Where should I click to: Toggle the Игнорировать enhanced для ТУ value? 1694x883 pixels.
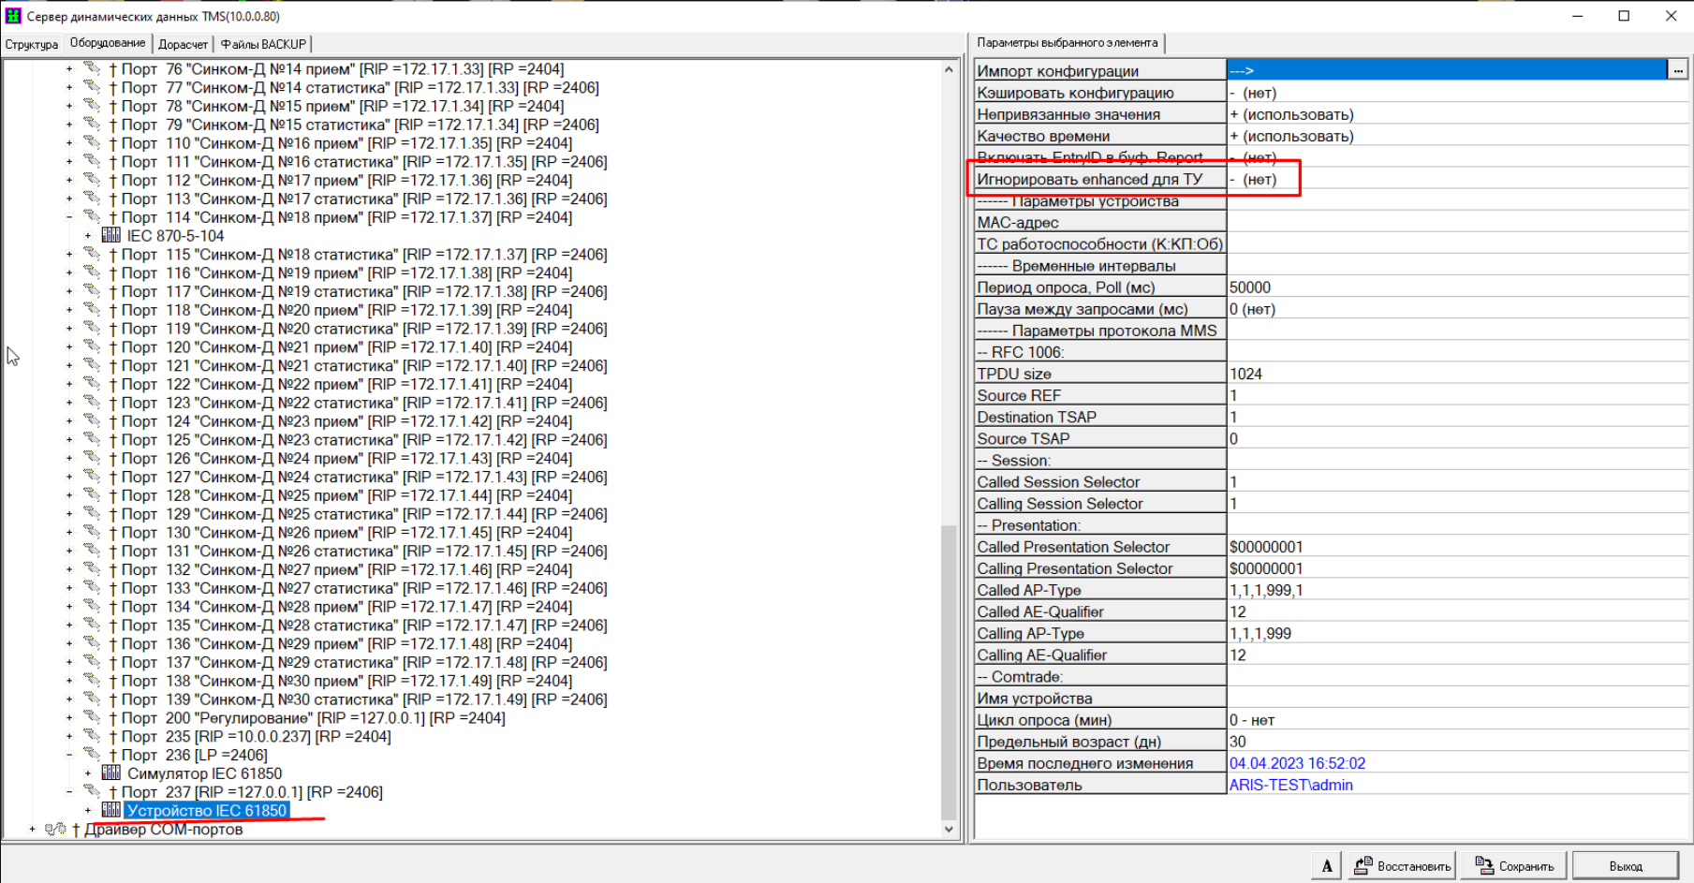[x=1456, y=179]
